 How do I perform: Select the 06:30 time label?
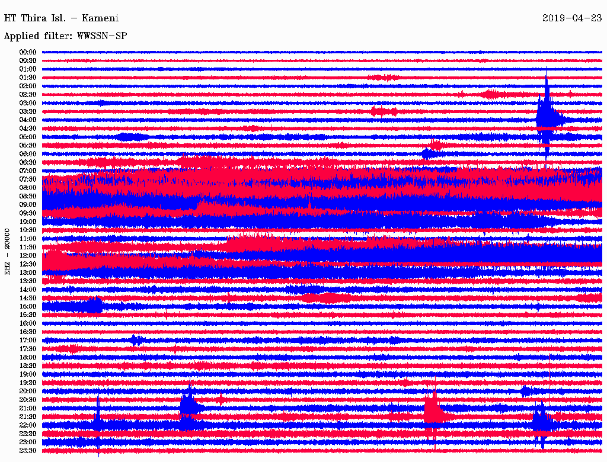pyautogui.click(x=28, y=162)
